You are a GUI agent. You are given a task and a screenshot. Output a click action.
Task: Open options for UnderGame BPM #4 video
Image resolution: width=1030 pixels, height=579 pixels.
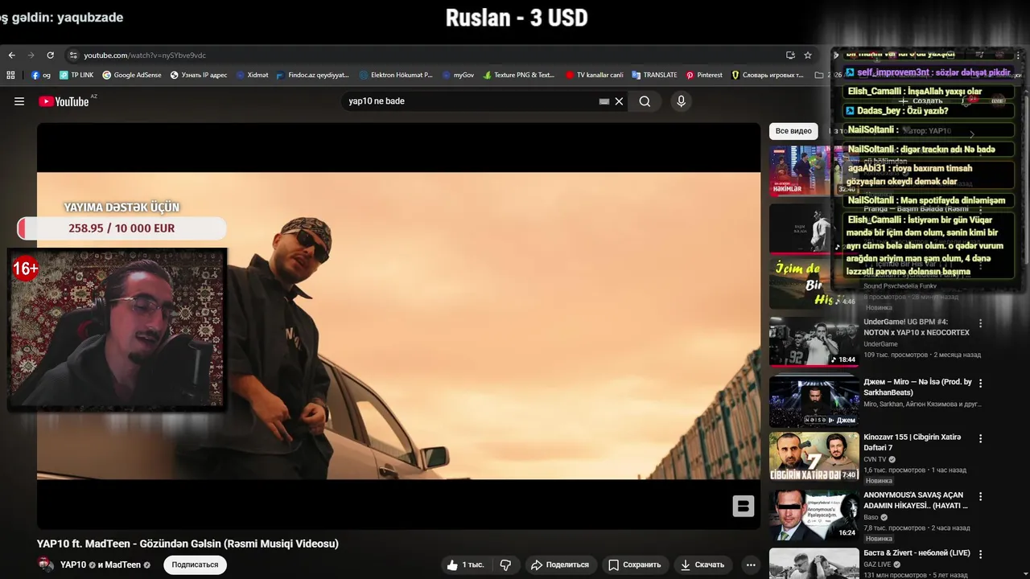(980, 323)
